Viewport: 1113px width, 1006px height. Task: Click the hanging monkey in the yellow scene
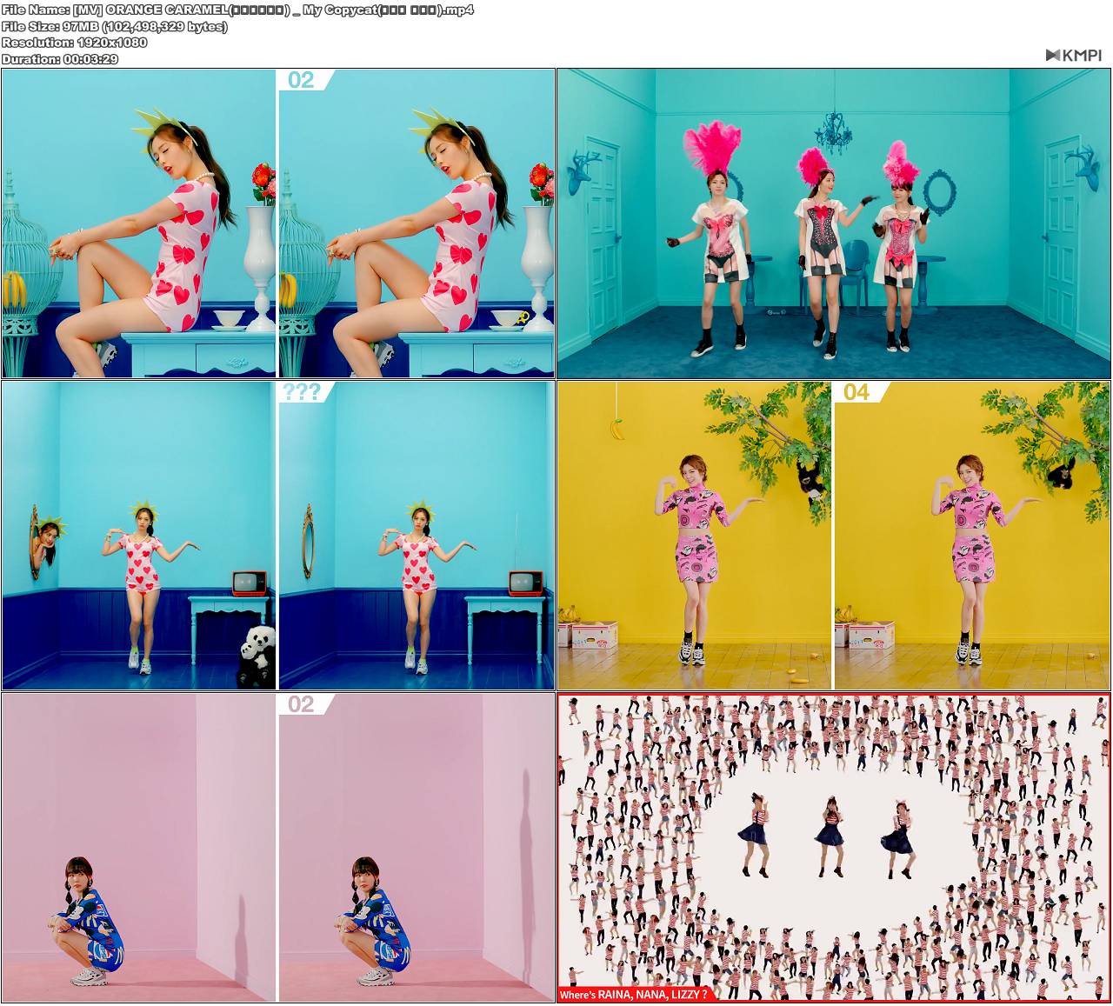coord(810,476)
